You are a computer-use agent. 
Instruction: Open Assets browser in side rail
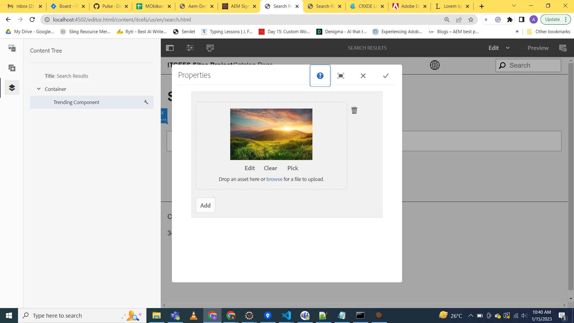12,48
